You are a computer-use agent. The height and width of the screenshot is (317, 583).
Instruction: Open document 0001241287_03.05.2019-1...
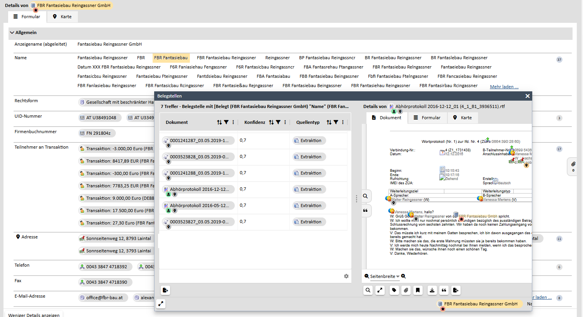(198, 141)
